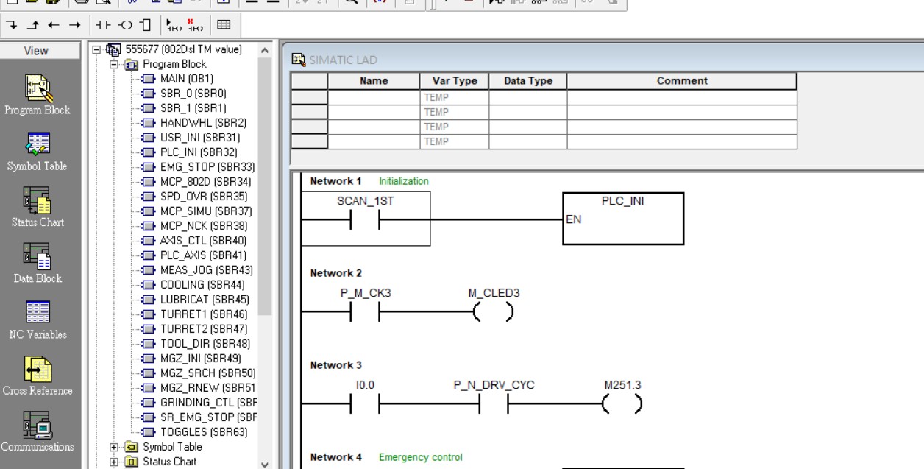
Task: Select the Data Block view icon
Action: (x=37, y=257)
